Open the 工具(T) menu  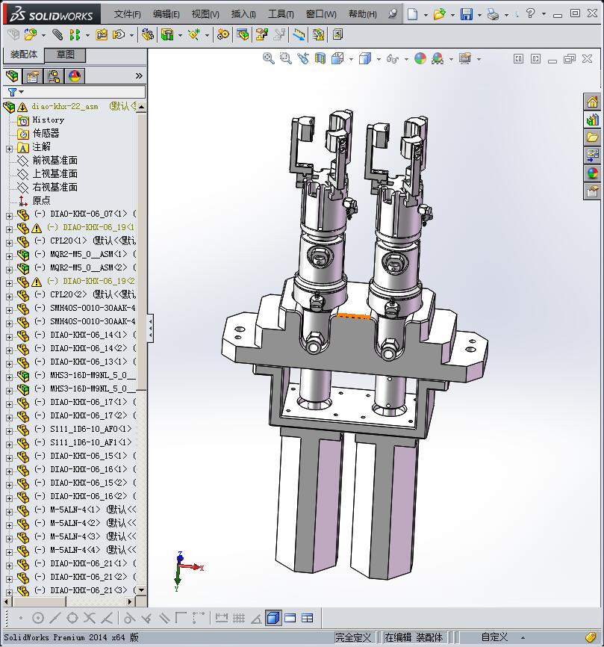click(x=281, y=14)
